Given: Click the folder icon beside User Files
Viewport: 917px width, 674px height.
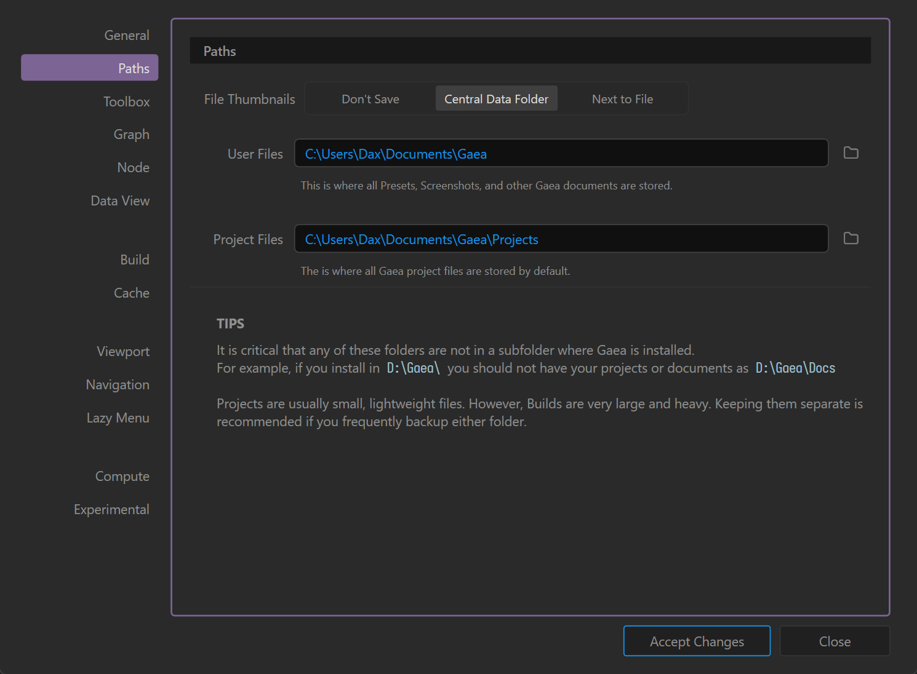Looking at the screenshot, I should click(851, 153).
